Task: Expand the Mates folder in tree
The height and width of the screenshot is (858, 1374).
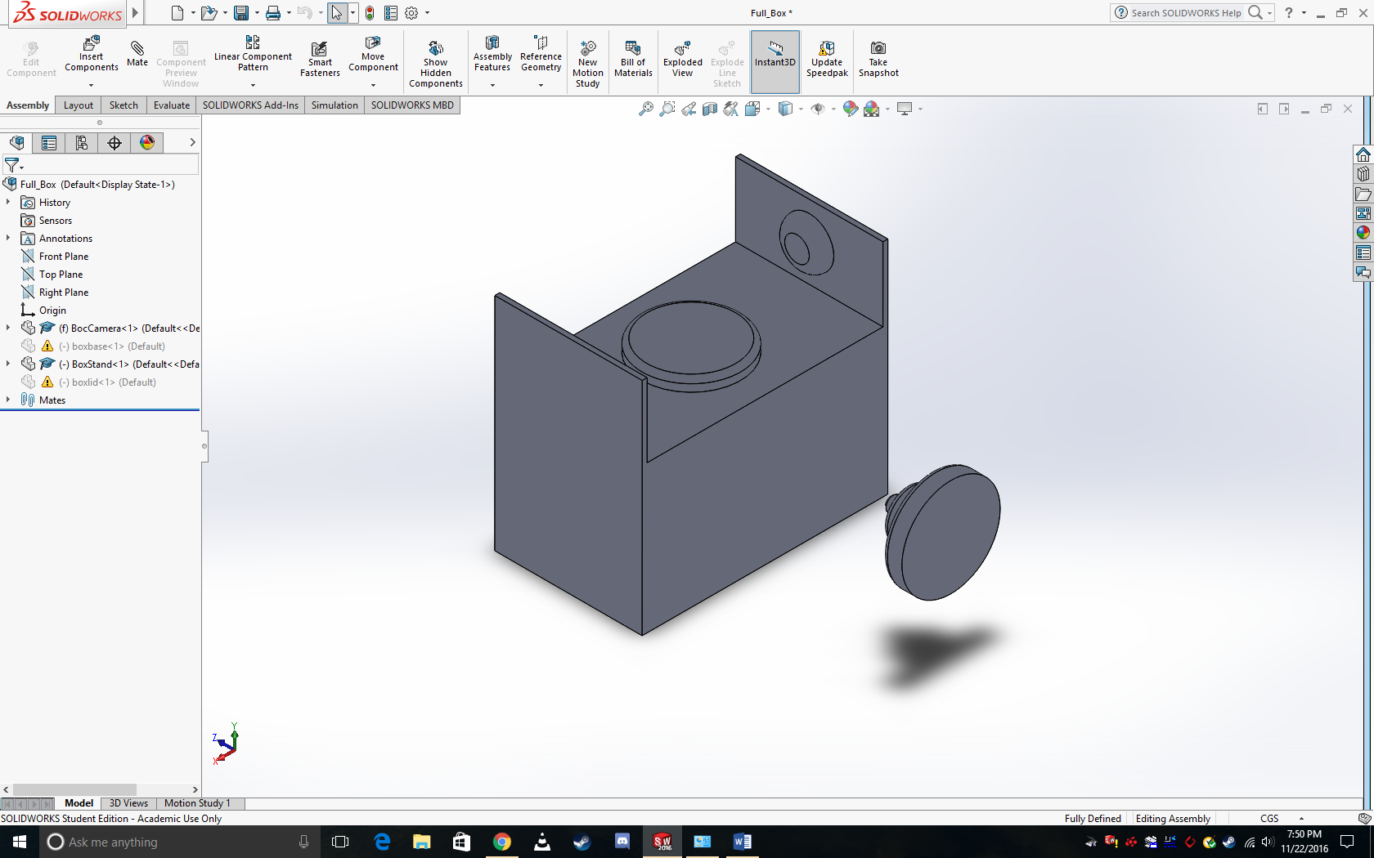Action: pos(8,400)
